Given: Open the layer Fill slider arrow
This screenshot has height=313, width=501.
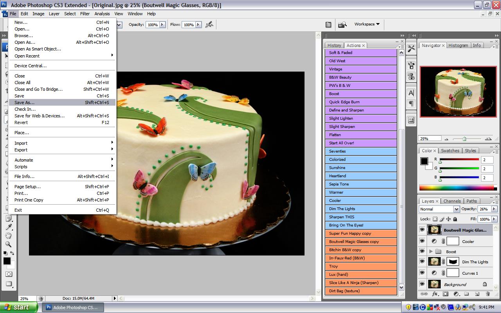Looking at the screenshot, I should coord(494,219).
